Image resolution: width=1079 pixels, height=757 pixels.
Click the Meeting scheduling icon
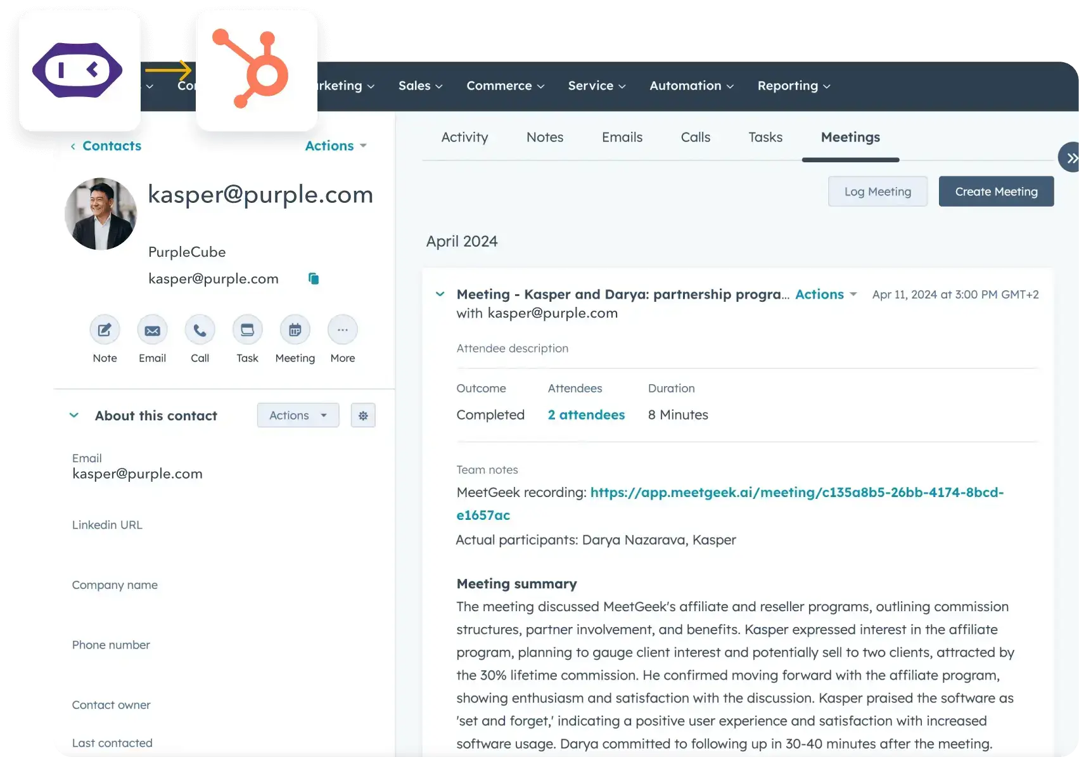coord(295,330)
